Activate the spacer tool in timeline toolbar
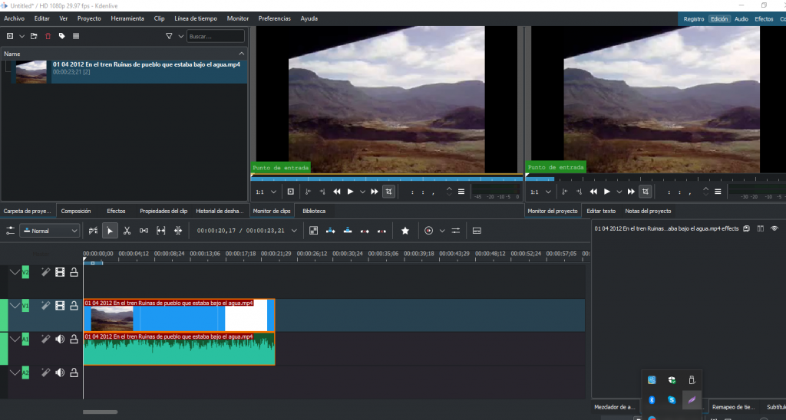 pyautogui.click(x=144, y=231)
